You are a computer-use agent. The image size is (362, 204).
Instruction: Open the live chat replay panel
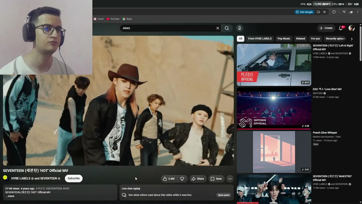click(223, 195)
